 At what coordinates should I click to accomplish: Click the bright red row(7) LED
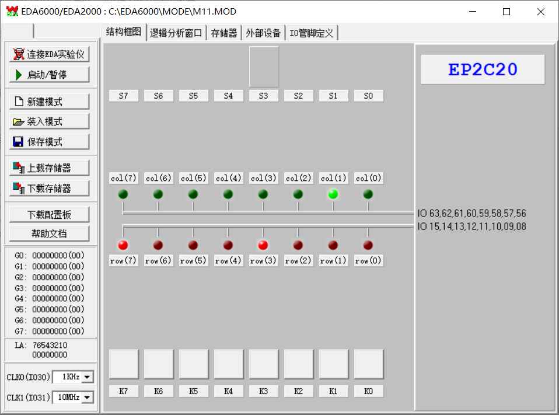[123, 245]
